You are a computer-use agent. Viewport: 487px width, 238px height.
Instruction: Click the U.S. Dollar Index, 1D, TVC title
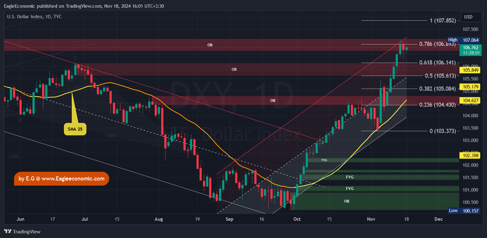tap(34, 17)
